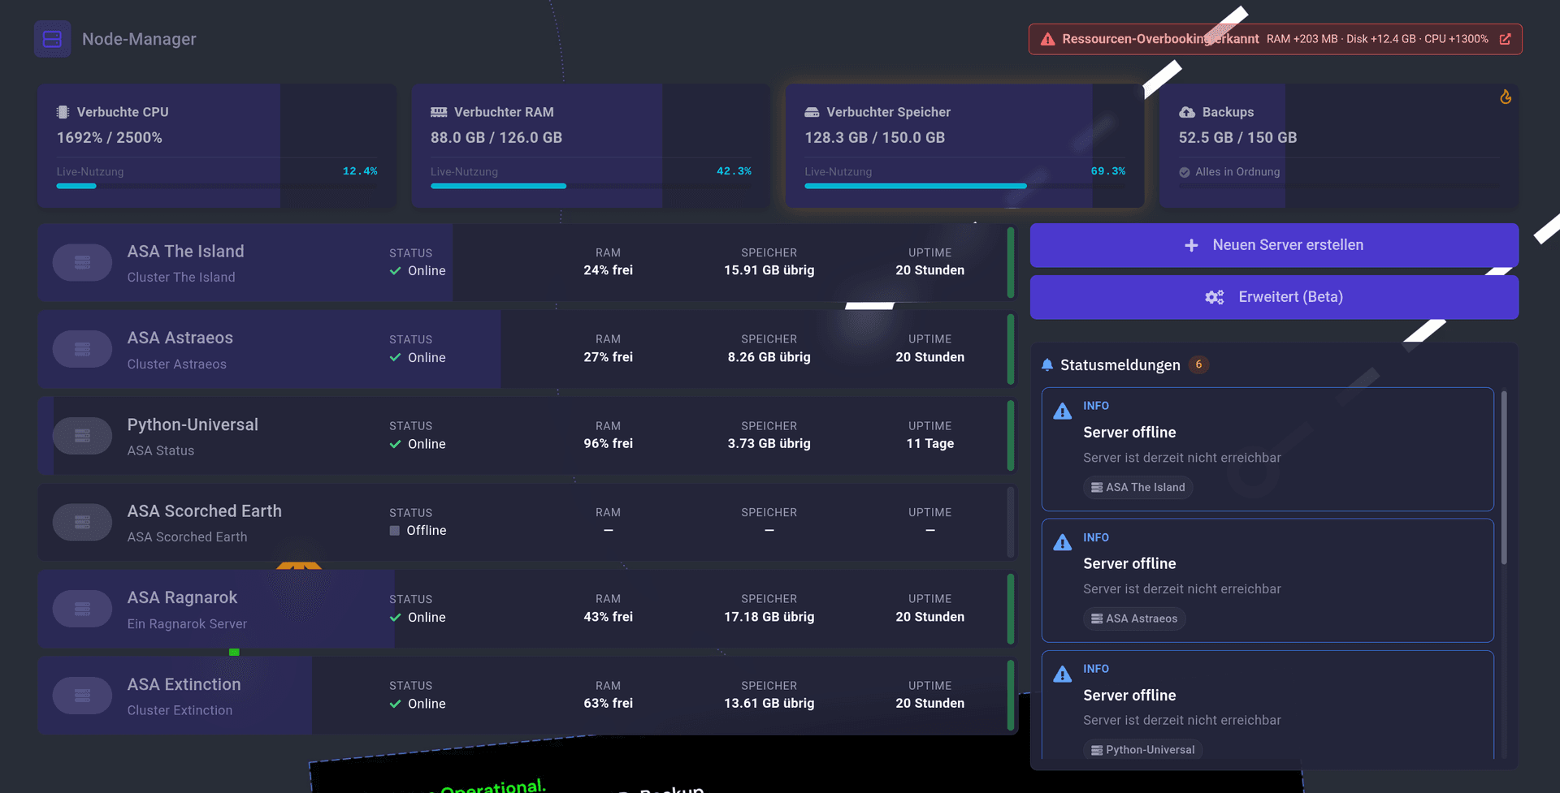Click the Verbuchte CPU live usage bar

coord(217,186)
